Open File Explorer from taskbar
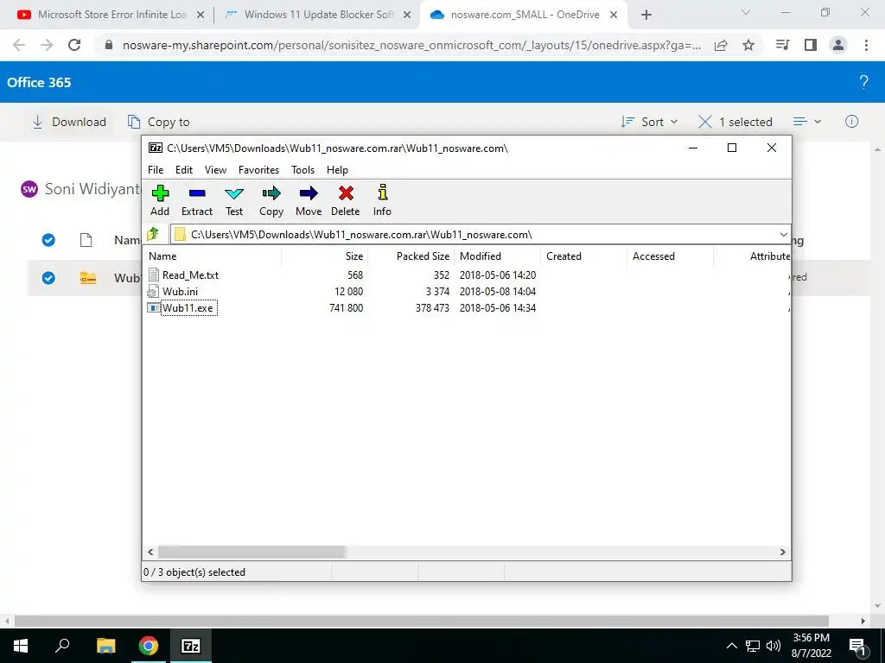Screen dimensions: 885x663 105,646
